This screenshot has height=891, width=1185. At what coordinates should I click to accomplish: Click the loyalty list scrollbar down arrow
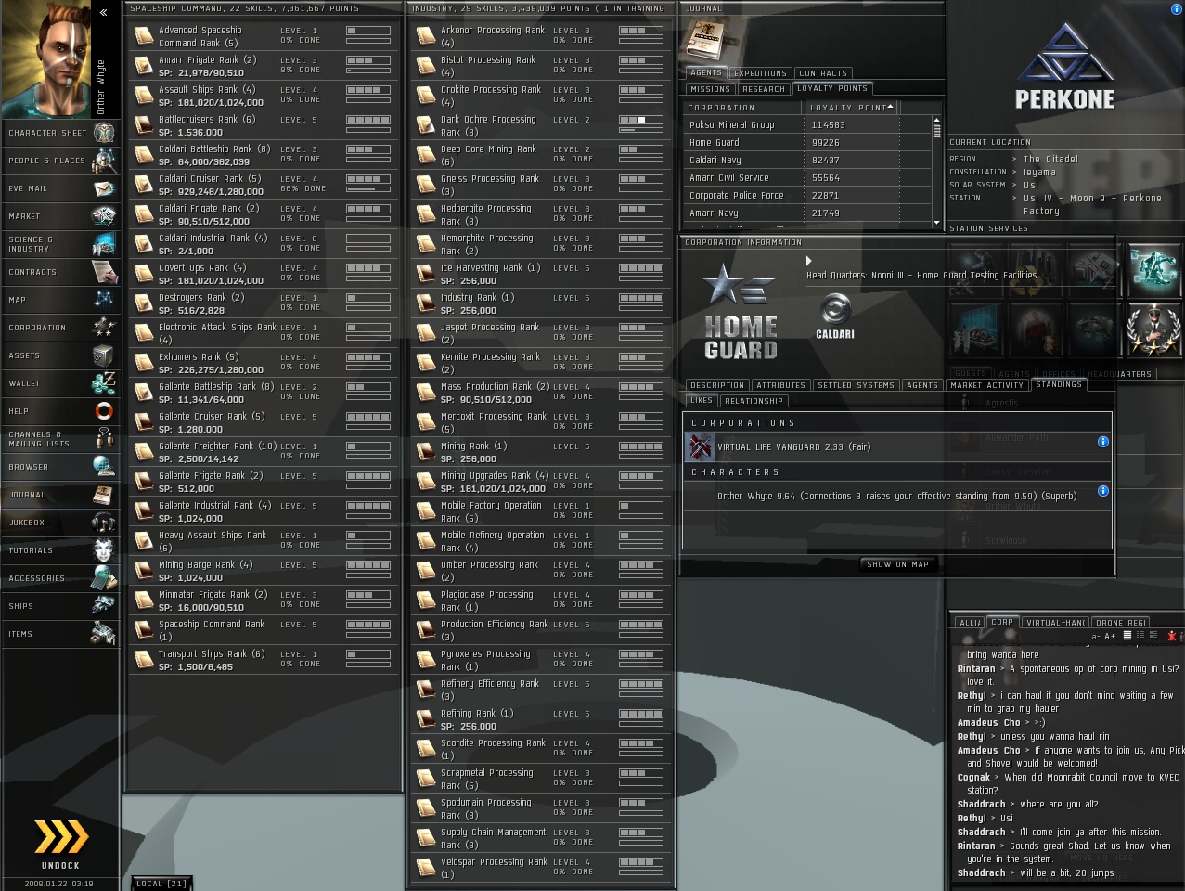point(936,224)
